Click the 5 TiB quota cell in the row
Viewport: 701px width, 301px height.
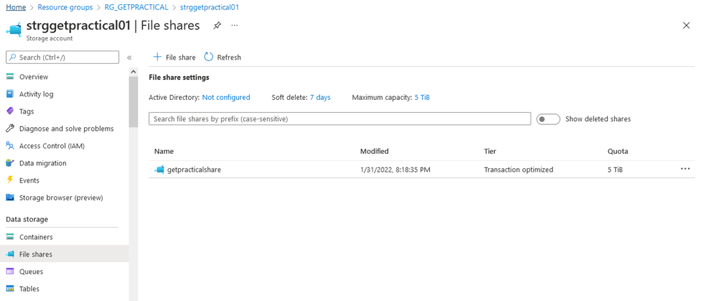[x=615, y=170]
